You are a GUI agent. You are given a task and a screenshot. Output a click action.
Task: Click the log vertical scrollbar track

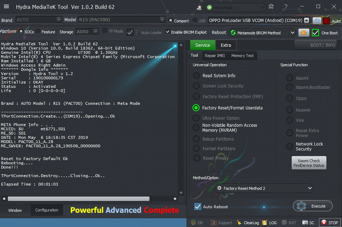pos(181,119)
